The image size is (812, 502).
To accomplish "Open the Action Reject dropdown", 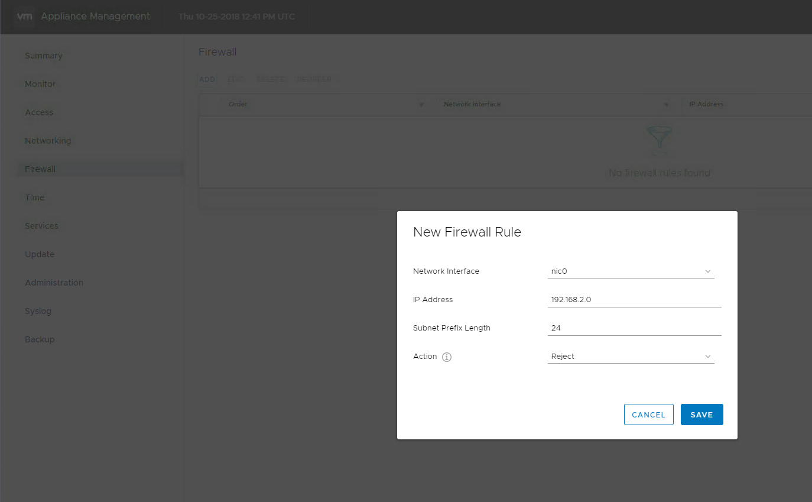I will [x=631, y=357].
